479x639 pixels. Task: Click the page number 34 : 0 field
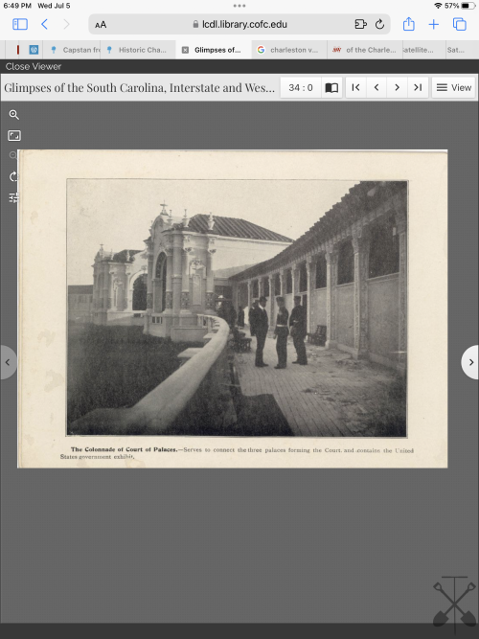pyautogui.click(x=301, y=87)
